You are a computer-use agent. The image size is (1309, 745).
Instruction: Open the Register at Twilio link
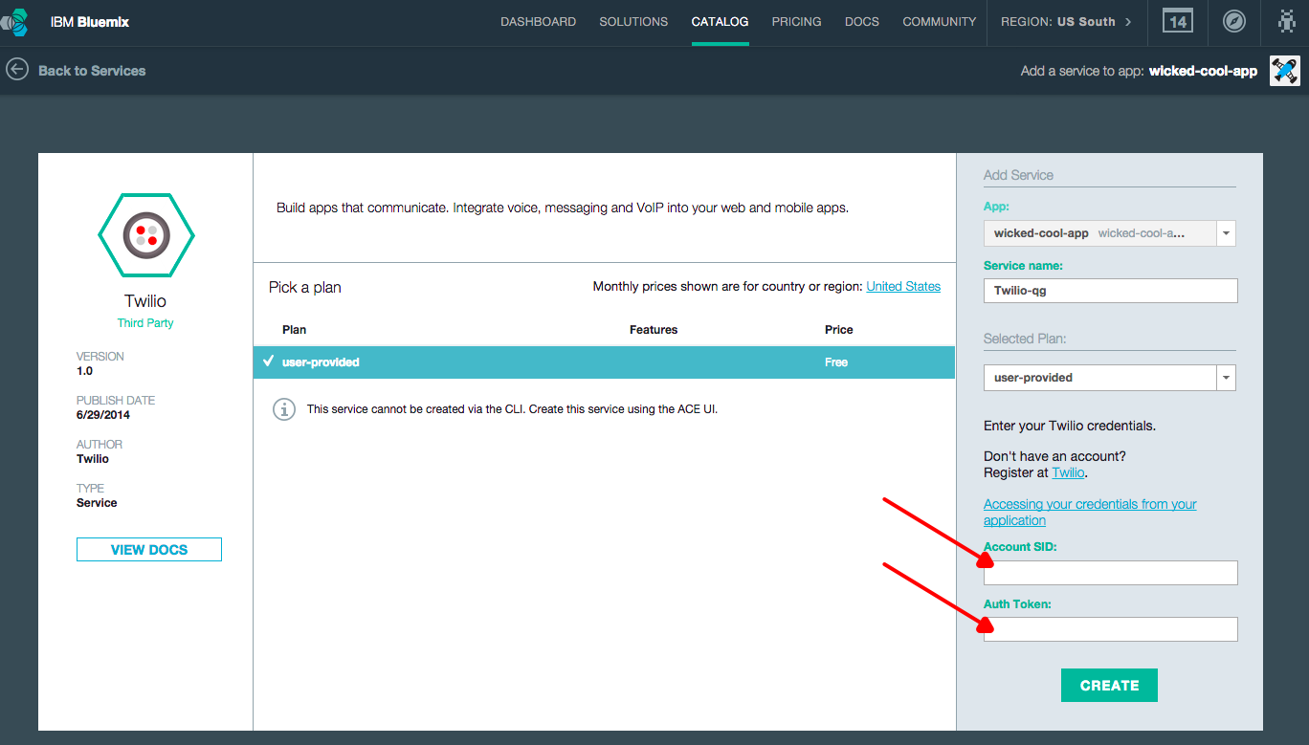[1068, 472]
